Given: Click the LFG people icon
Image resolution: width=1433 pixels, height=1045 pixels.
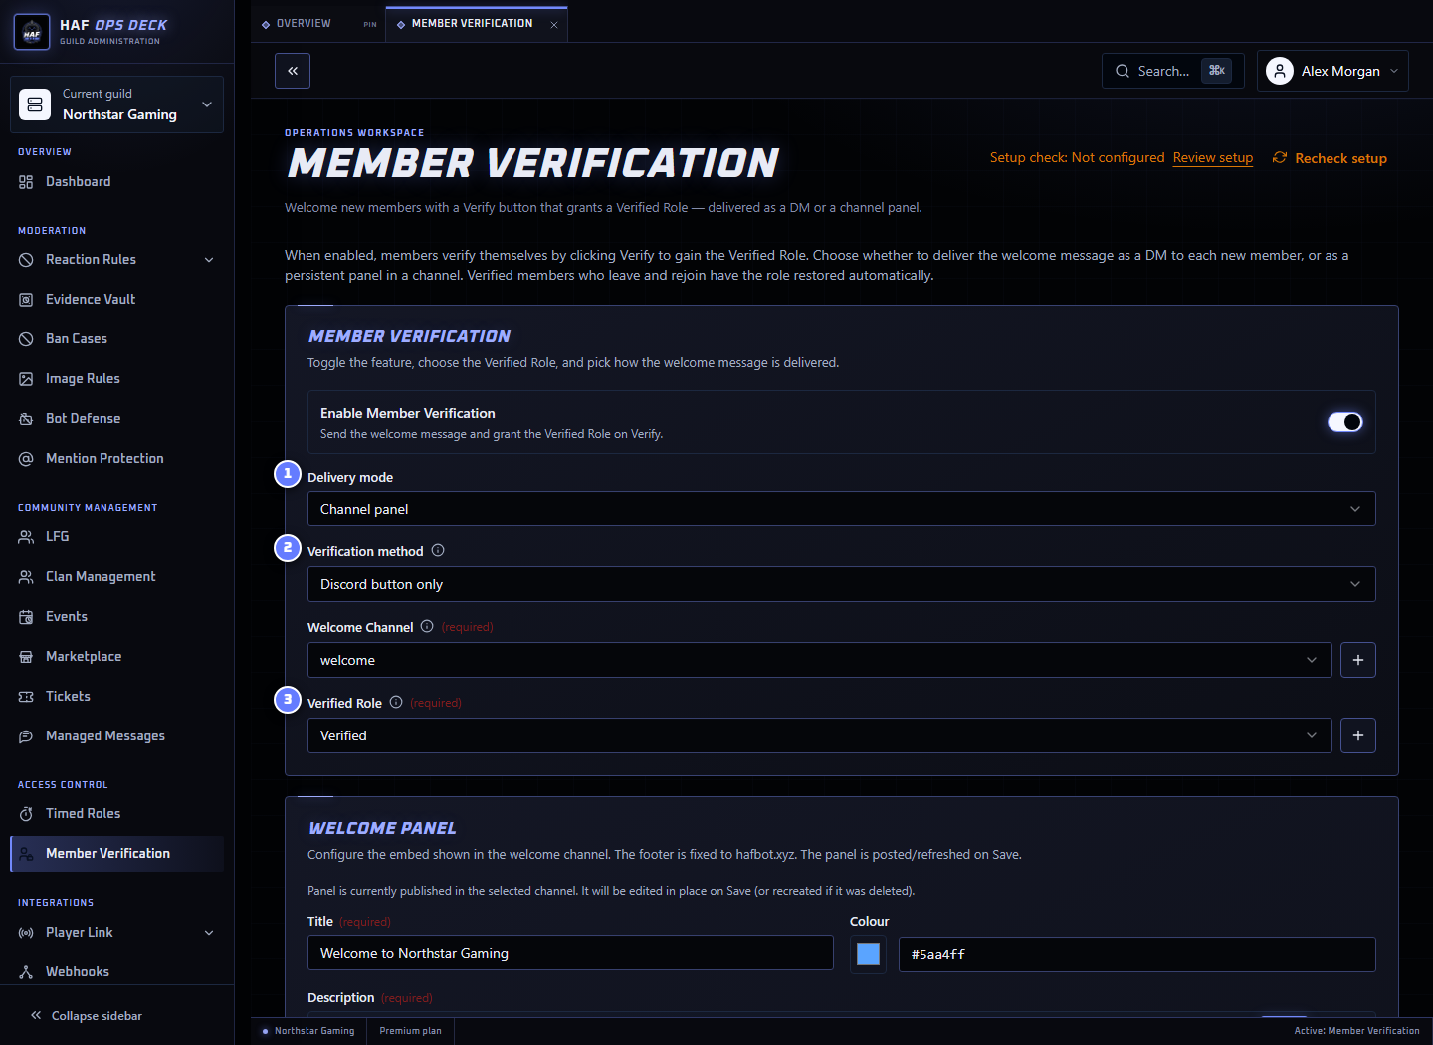Looking at the screenshot, I should 26,537.
